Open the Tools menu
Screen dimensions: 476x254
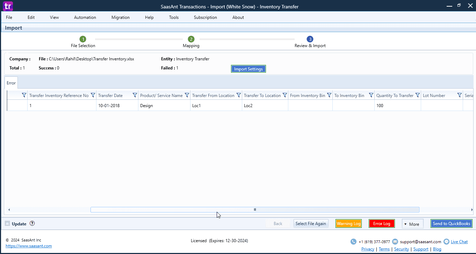pos(174,17)
